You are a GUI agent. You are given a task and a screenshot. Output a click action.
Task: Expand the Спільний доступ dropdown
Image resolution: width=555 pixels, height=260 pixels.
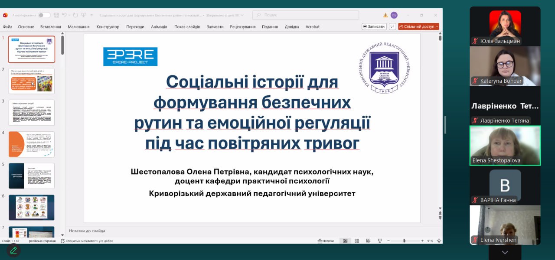click(437, 26)
